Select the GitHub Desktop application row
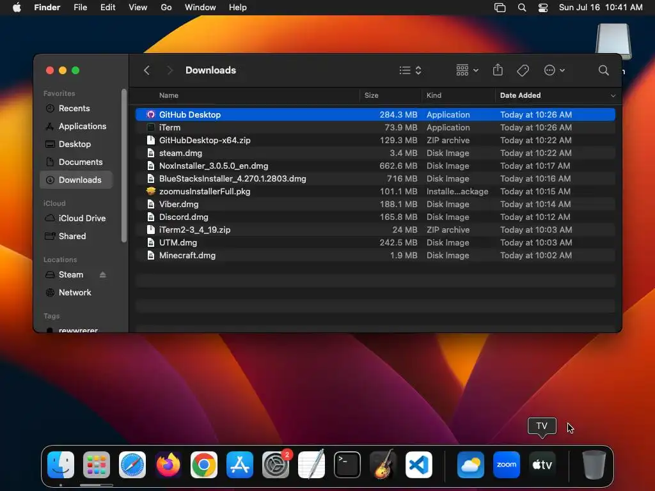The image size is (655, 491). [x=375, y=114]
